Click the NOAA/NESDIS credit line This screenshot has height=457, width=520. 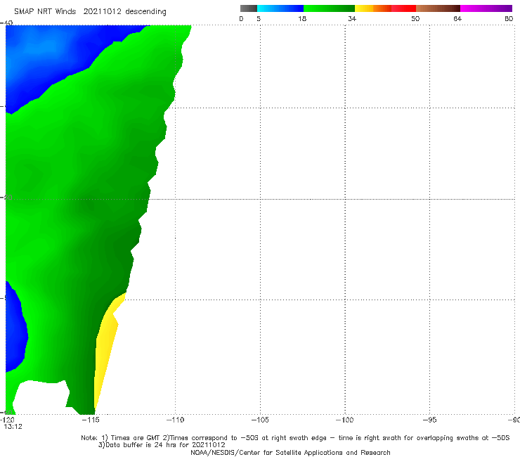[x=290, y=452]
